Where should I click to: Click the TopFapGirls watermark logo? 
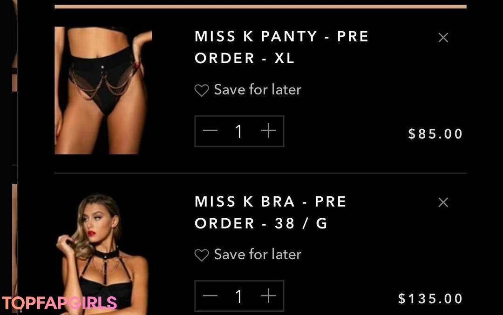pyautogui.click(x=60, y=303)
